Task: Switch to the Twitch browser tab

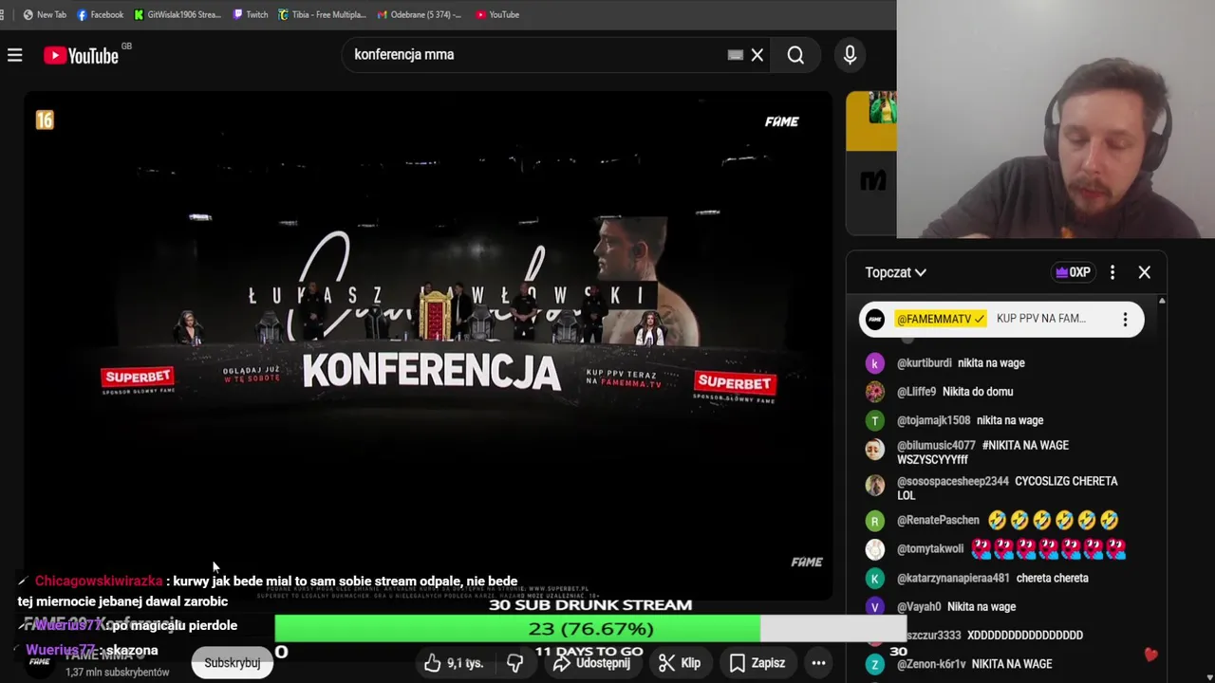Action: tap(252, 14)
